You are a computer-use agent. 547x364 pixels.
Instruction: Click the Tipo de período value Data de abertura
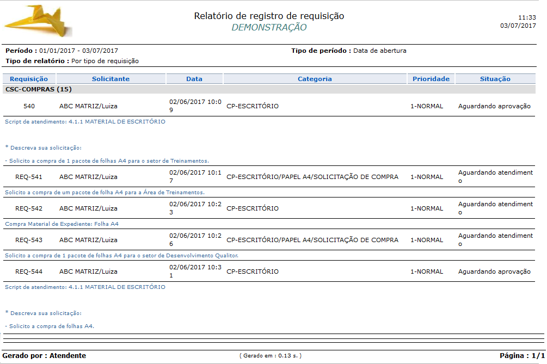click(379, 51)
